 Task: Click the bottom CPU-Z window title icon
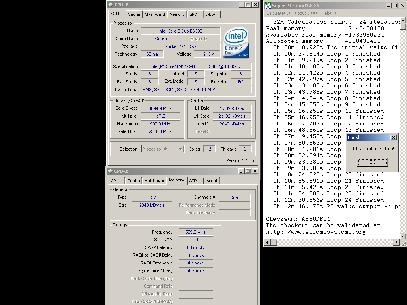coord(110,171)
